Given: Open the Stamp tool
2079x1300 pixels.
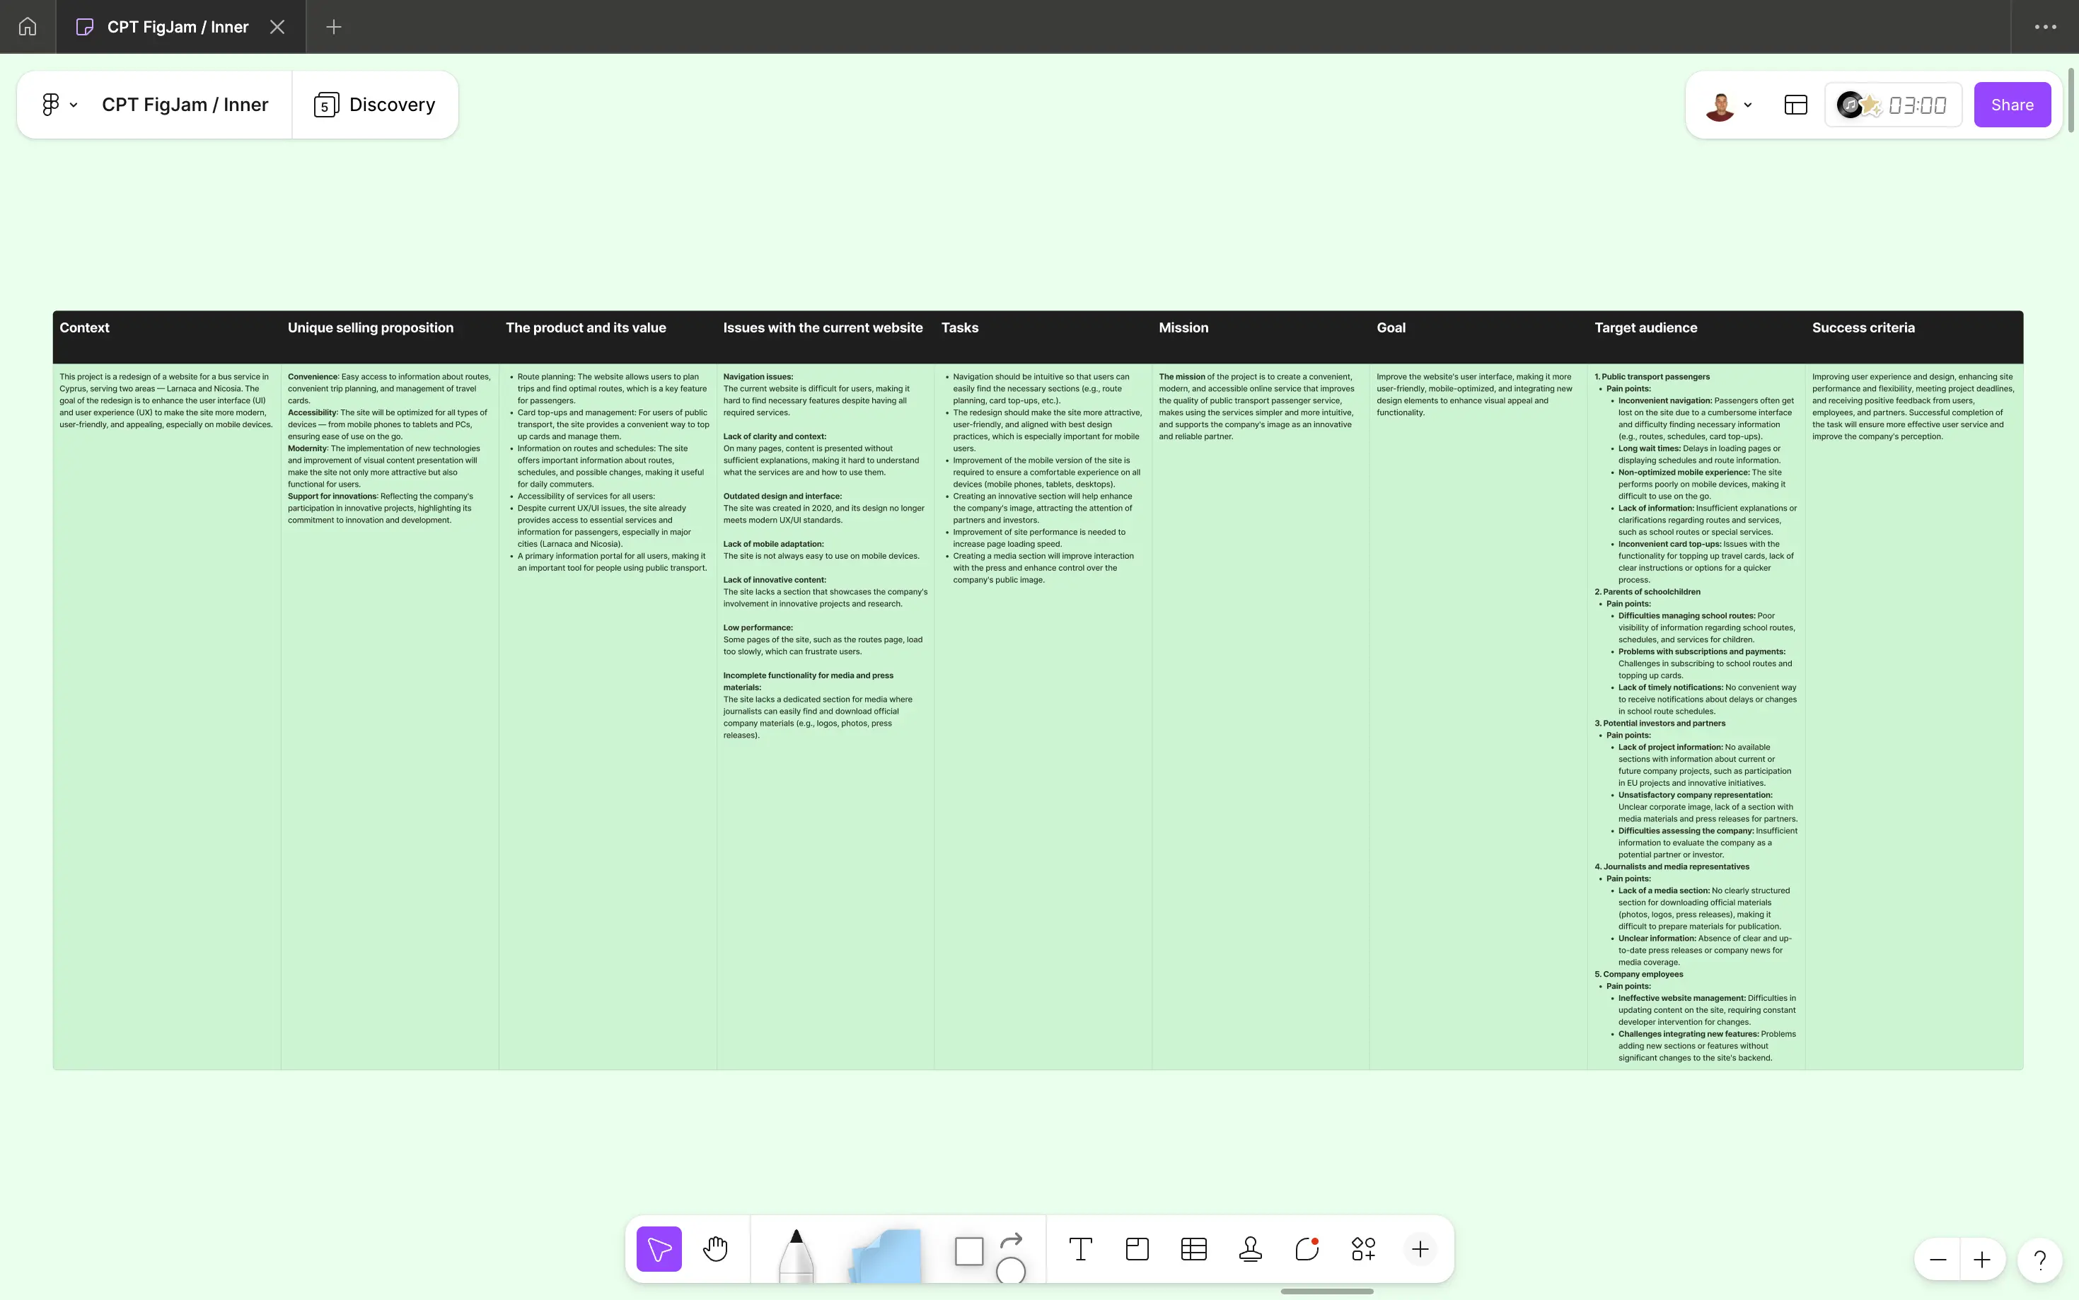Looking at the screenshot, I should [1249, 1248].
